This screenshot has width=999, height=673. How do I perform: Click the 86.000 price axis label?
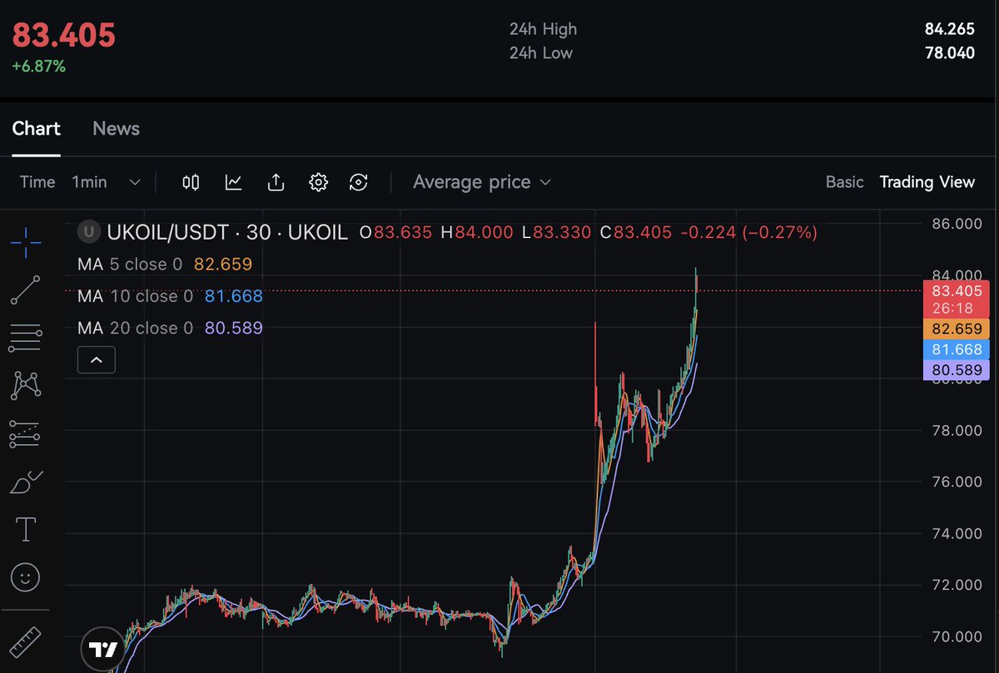(x=958, y=224)
